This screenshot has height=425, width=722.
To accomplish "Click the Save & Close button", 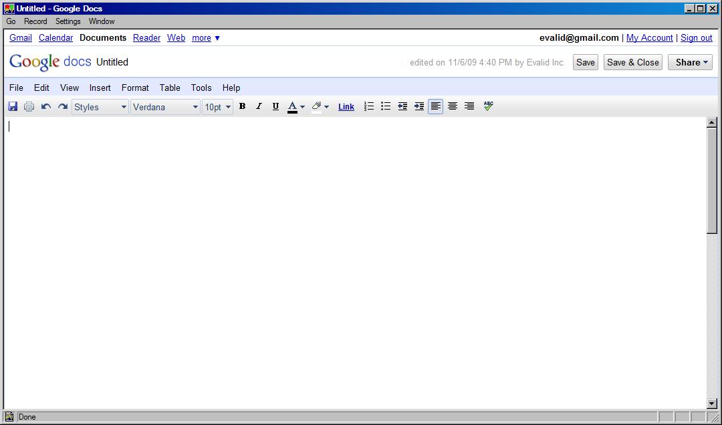I will click(632, 62).
